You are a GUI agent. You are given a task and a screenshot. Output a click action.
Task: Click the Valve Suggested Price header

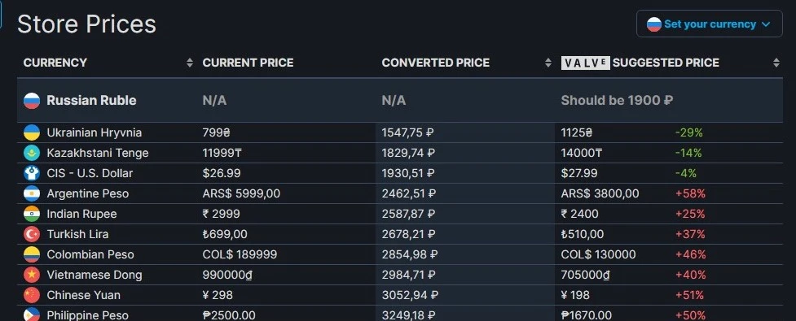point(640,63)
